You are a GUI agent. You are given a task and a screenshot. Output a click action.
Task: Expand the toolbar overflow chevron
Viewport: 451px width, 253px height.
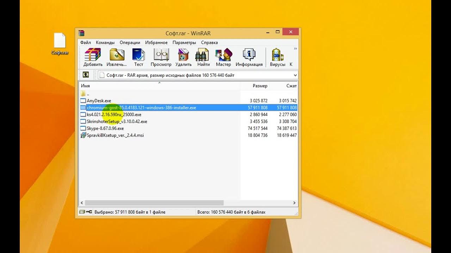(x=295, y=48)
